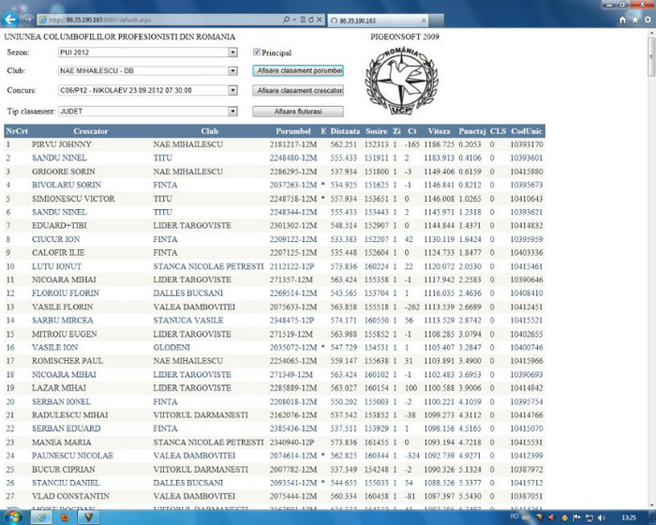Image resolution: width=656 pixels, height=525 pixels.
Task: Open the Club dropdown NAE MIHAILESCU - DB
Action: (148, 70)
